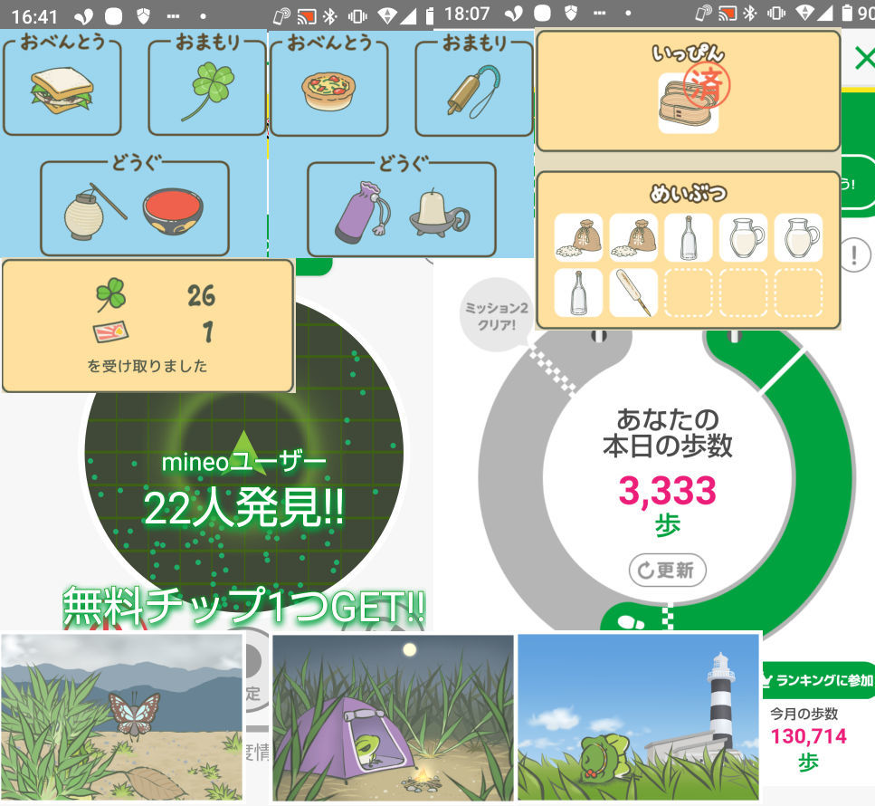Tap the めいぶつ section title

coord(688,193)
